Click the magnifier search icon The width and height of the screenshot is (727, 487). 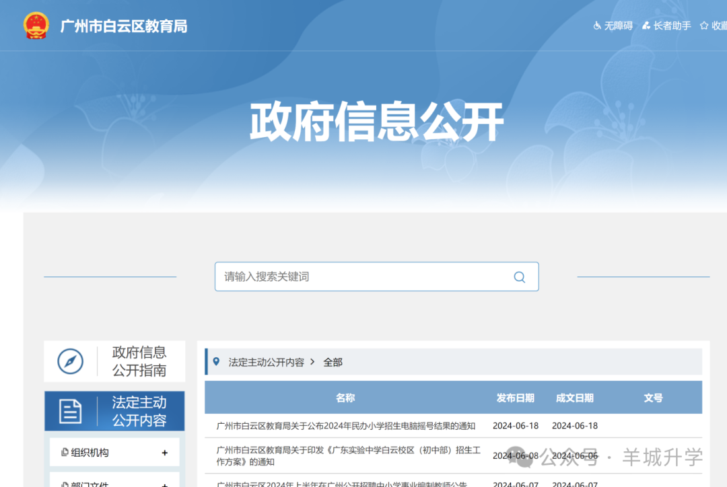tap(519, 277)
